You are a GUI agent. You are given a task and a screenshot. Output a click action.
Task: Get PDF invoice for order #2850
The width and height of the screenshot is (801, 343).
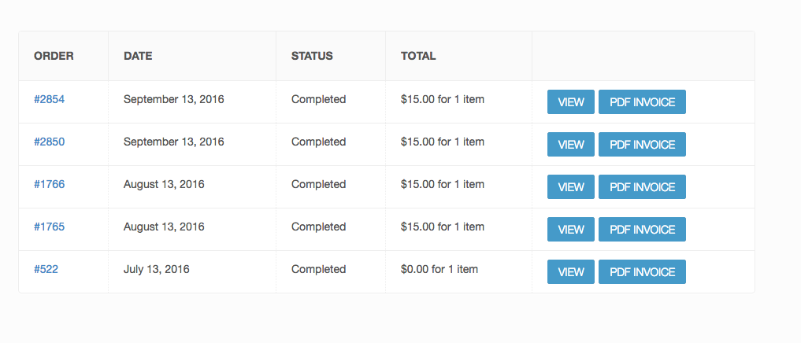pyautogui.click(x=642, y=145)
